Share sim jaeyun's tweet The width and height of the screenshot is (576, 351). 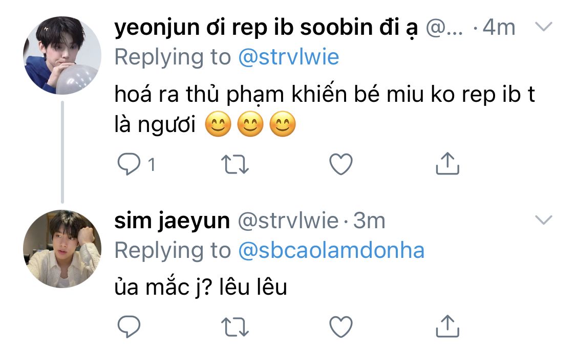pos(447,325)
